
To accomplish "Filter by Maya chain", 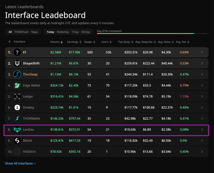I will coord(35,32).
